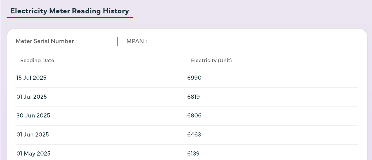Click the 6139 electricity reading value
Screen dimensions: 372x160
point(193,153)
